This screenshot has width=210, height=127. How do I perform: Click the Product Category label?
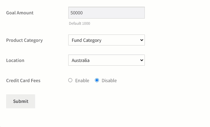click(x=24, y=40)
